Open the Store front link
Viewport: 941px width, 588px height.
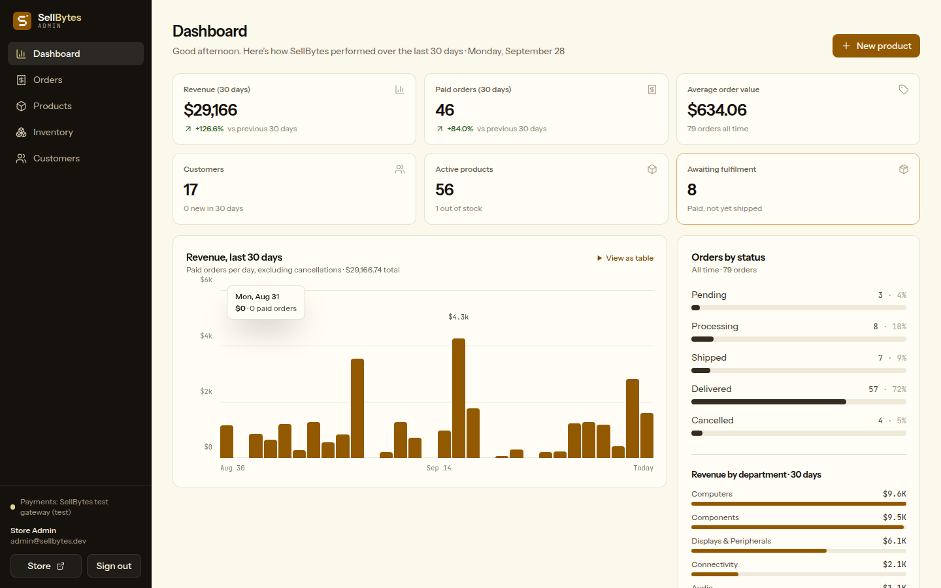[46, 566]
